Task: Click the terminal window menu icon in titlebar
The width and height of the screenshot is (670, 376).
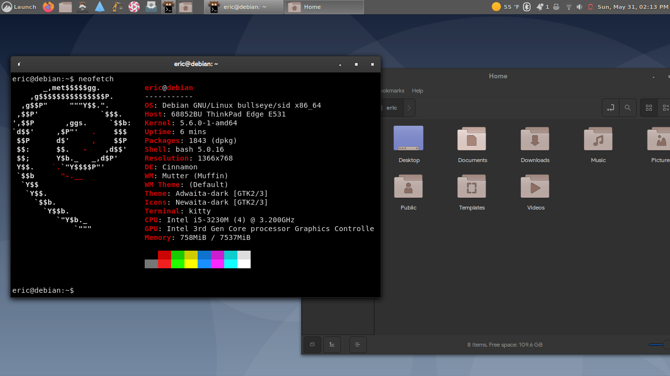Action: tap(19, 64)
